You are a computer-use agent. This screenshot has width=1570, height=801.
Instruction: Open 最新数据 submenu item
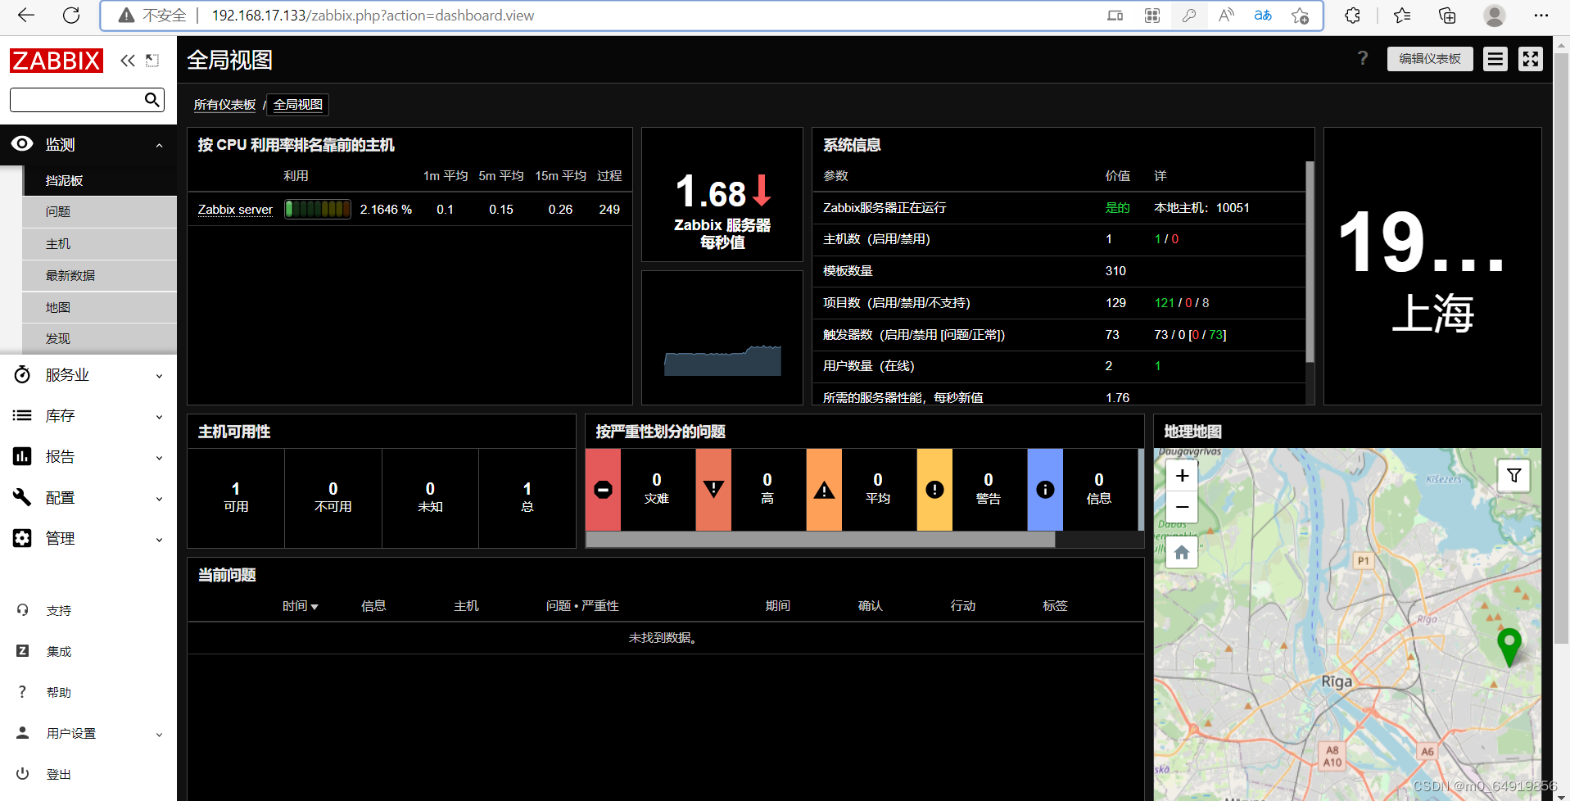100,276
